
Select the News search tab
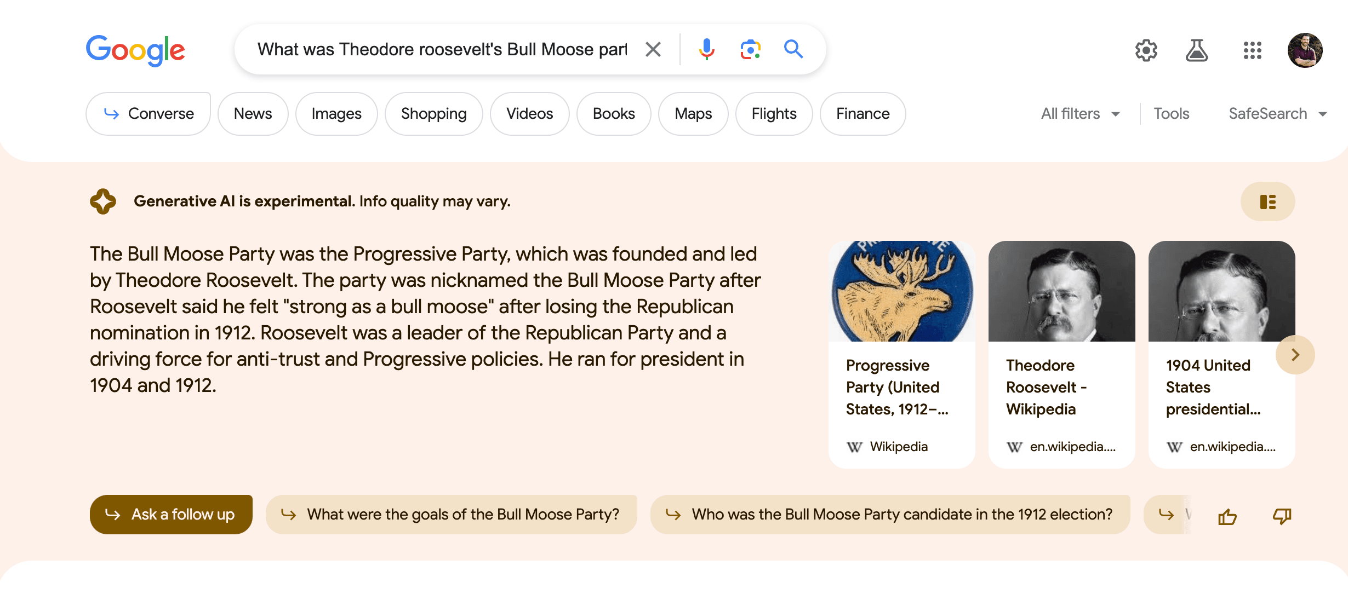click(x=253, y=113)
